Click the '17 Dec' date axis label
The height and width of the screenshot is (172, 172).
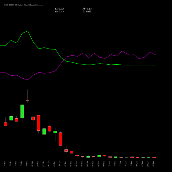click(16, 164)
